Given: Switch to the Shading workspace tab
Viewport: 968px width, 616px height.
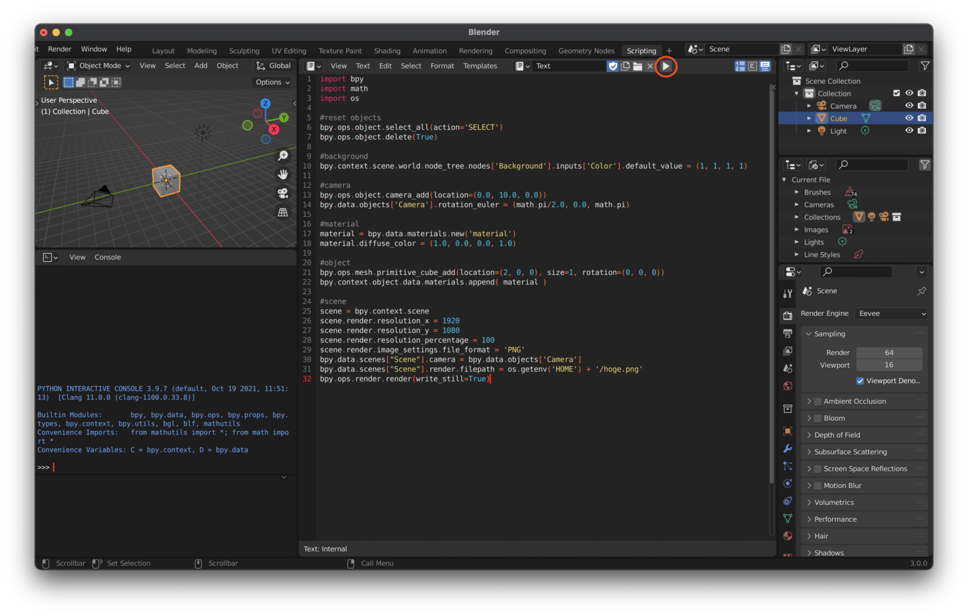Looking at the screenshot, I should 387,51.
